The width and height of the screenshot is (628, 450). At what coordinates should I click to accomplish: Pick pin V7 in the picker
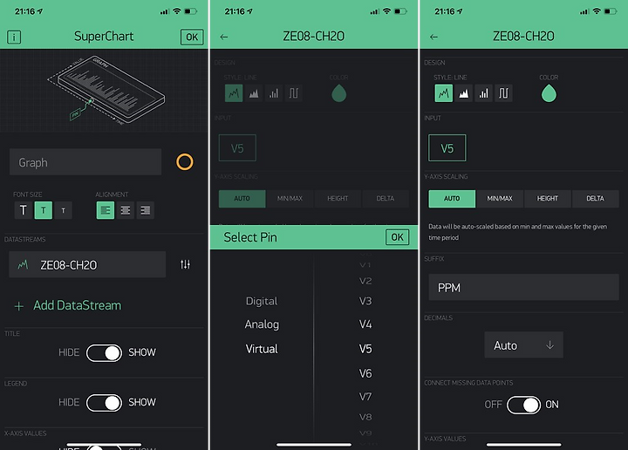coord(365,397)
